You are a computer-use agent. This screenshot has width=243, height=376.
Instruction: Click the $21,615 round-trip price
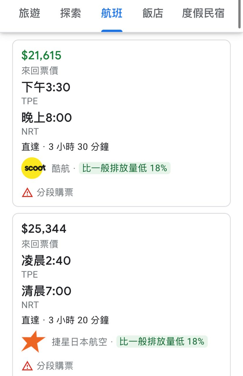point(41,55)
